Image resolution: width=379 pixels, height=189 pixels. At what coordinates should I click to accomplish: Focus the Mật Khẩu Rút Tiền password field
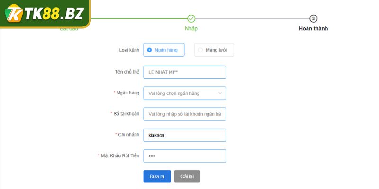[x=184, y=156]
